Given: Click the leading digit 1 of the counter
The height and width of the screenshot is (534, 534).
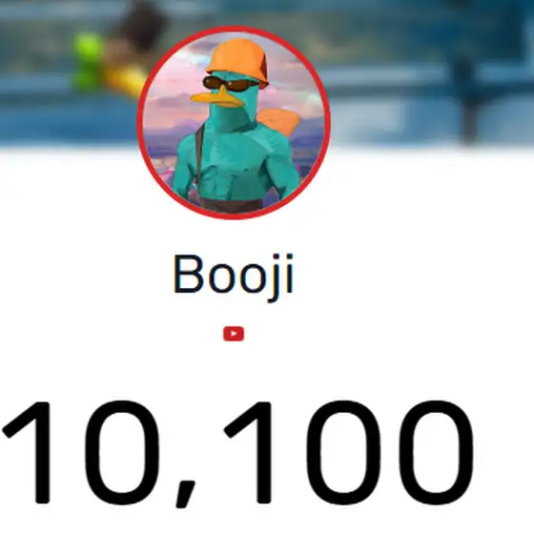Looking at the screenshot, I should click(29, 453).
